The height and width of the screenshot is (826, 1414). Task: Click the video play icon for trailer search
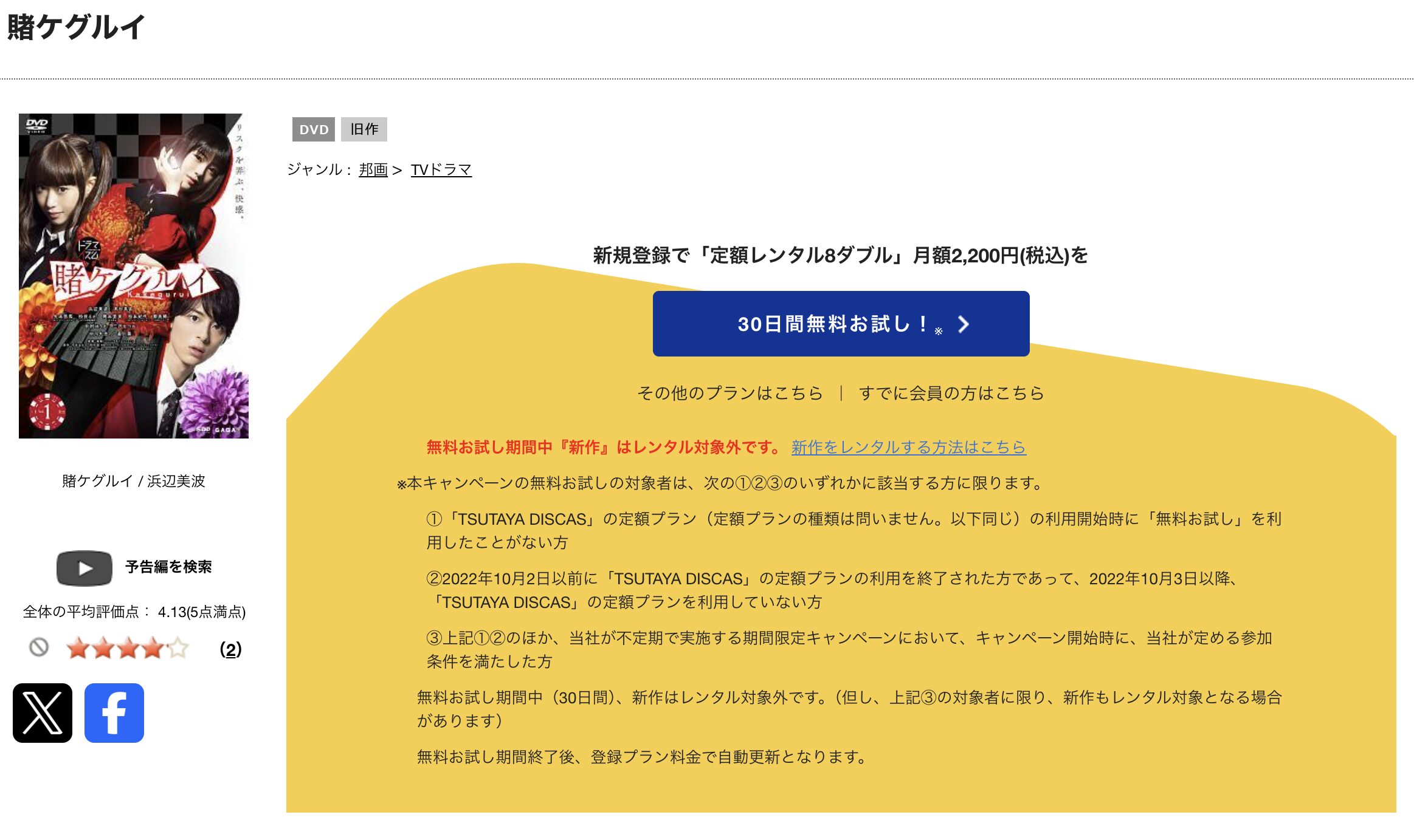point(84,568)
